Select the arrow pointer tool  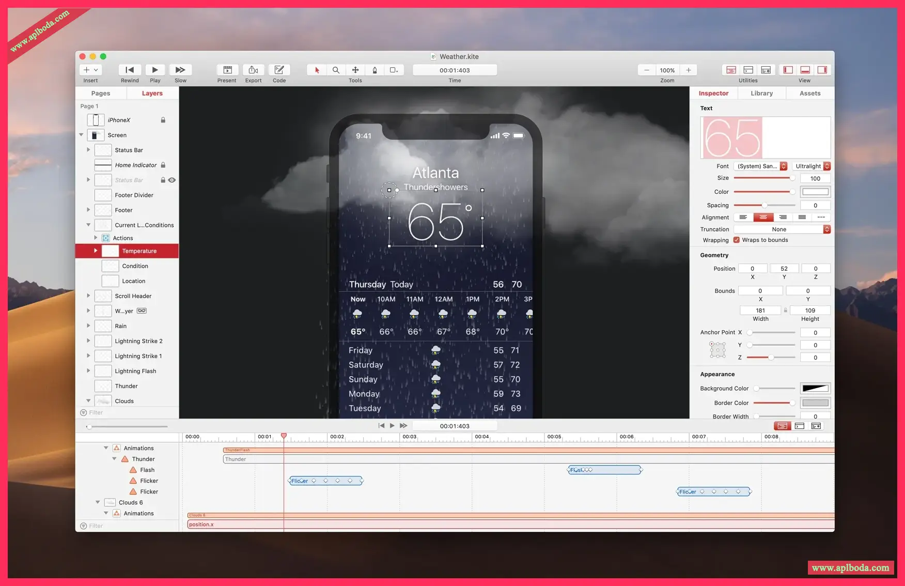click(x=317, y=70)
